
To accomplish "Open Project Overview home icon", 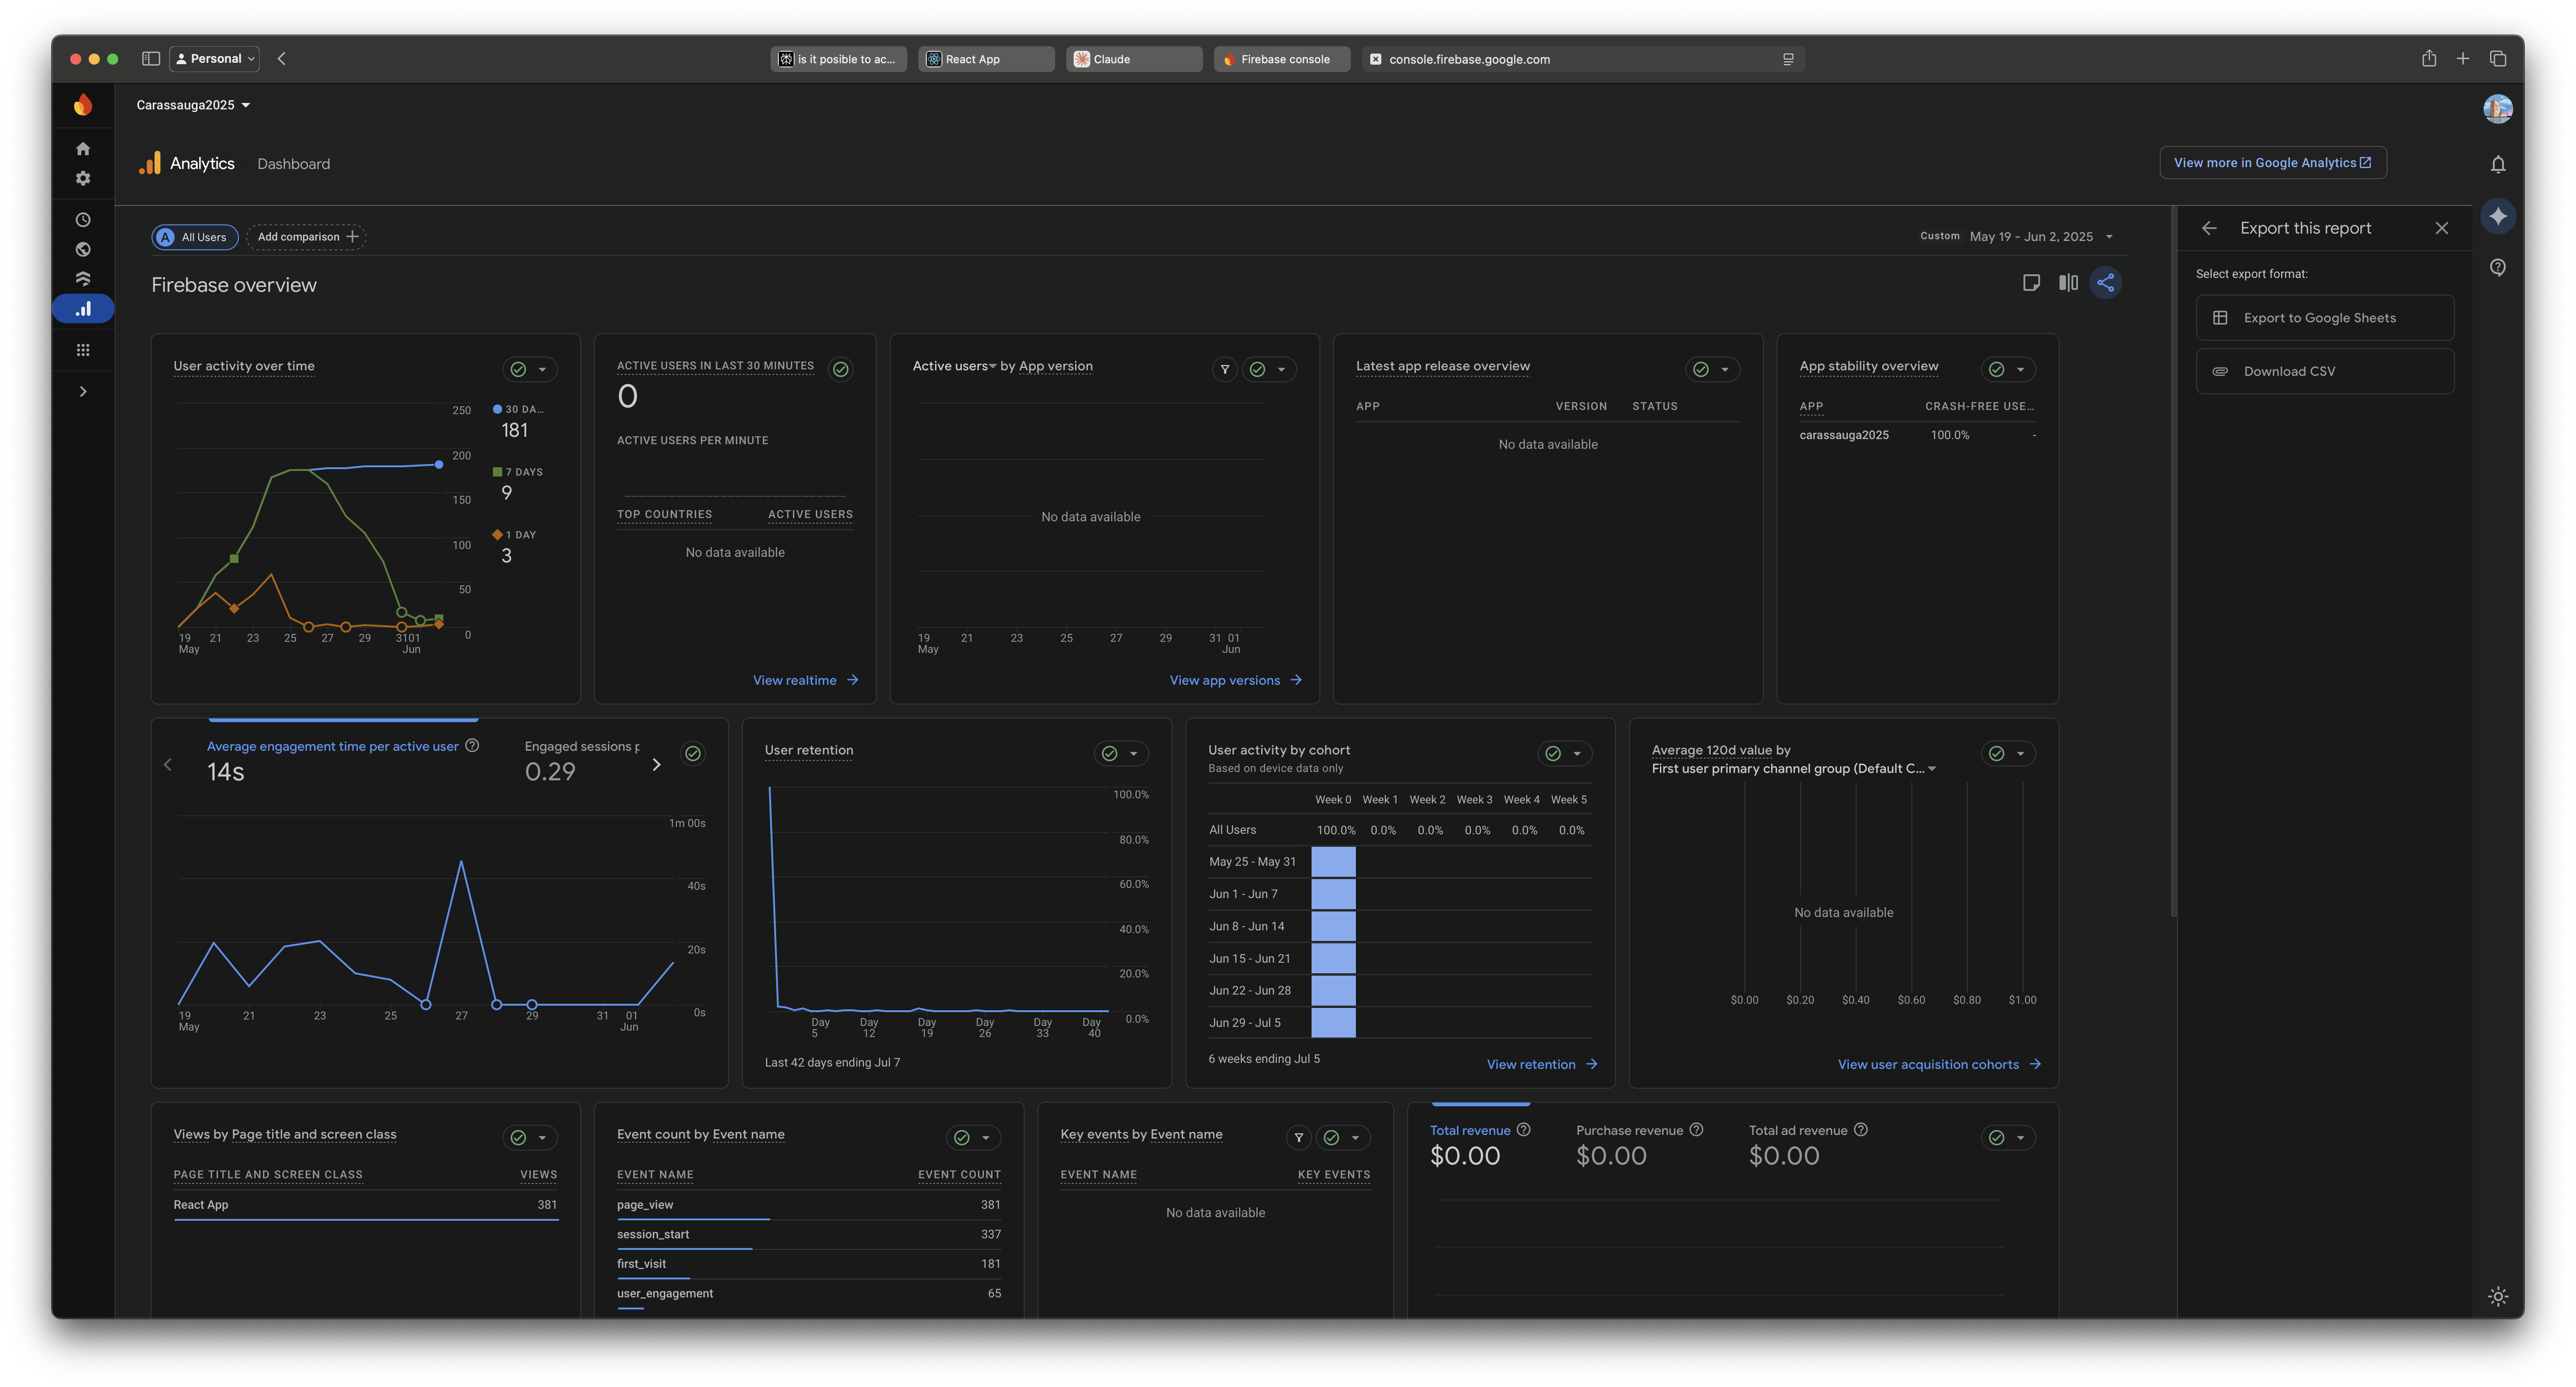I will pyautogui.click(x=83, y=149).
